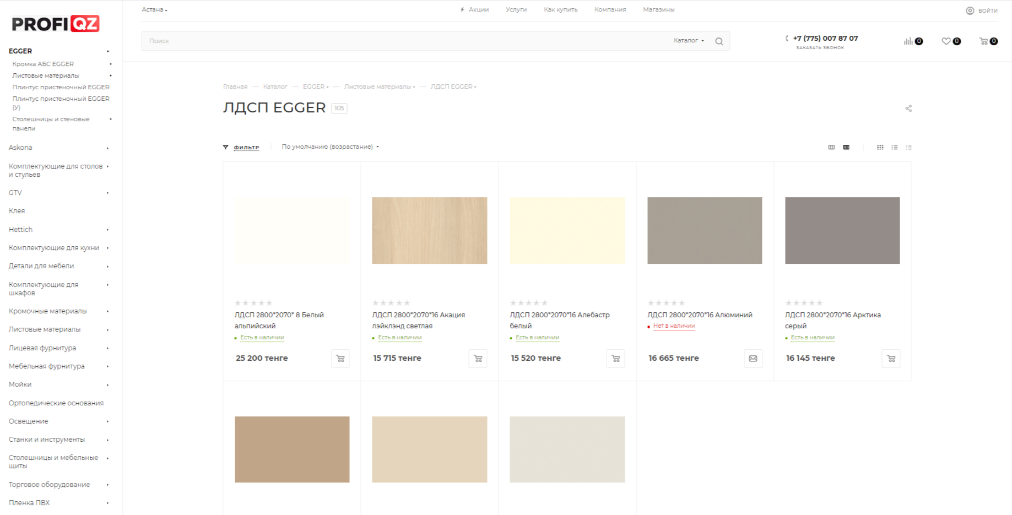The width and height of the screenshot is (1012, 515).
Task: Open Алебастр белый cream thumbnail
Action: (567, 231)
